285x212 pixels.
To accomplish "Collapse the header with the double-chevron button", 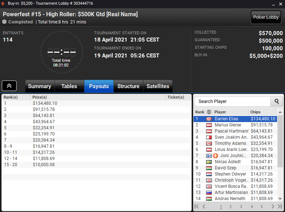I will coord(9,86).
